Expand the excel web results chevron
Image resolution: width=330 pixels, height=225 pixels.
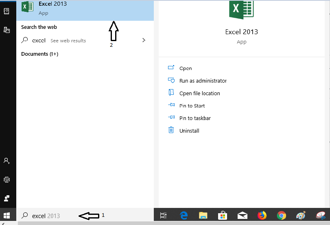coord(144,40)
